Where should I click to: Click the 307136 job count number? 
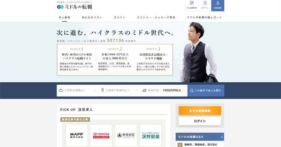click(116, 41)
